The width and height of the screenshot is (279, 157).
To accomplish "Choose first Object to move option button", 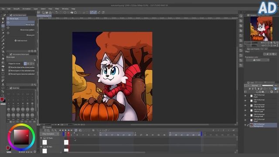I will (25, 64).
